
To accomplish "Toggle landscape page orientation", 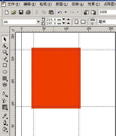I will [83, 22].
